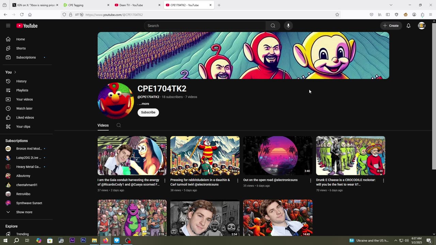
Task: Open Subscriptions in the sidebar
Action: click(27, 57)
